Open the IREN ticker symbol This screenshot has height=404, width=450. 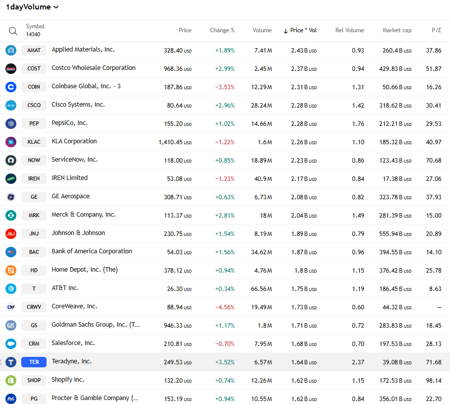click(x=34, y=178)
